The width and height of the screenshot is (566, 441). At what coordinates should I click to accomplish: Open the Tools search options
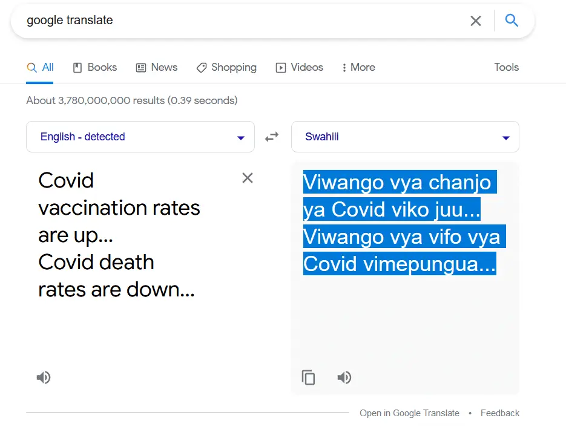click(x=506, y=68)
